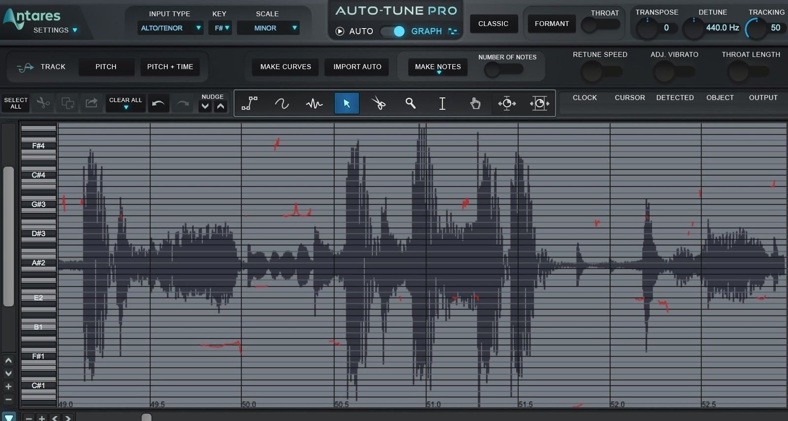Select the I-beam range tool
The width and height of the screenshot is (788, 421).
pyautogui.click(x=442, y=103)
